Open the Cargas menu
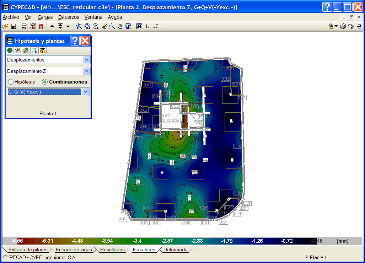This screenshot has height=263, width=365. (x=45, y=17)
